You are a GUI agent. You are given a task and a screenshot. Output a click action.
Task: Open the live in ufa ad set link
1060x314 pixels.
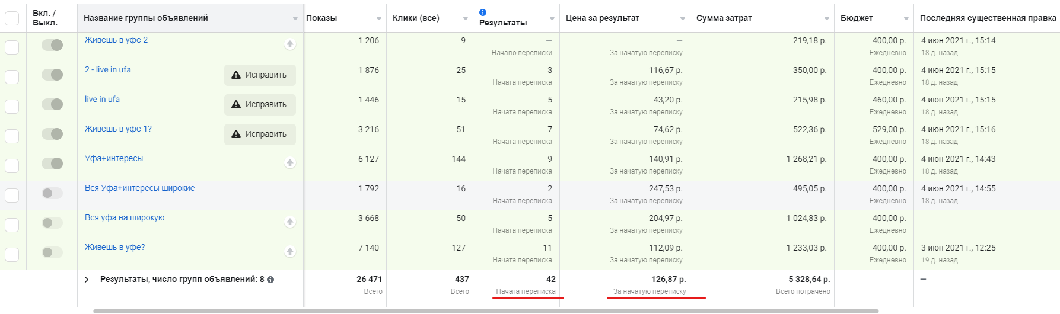click(102, 100)
